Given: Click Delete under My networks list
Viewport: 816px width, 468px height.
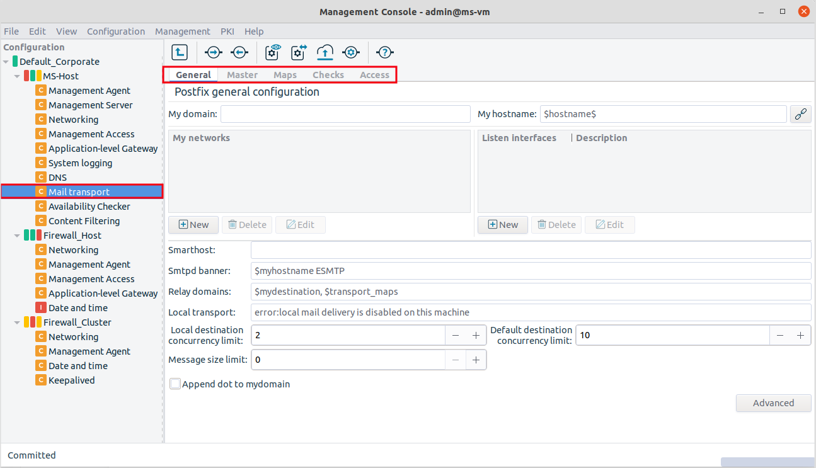Looking at the screenshot, I should pyautogui.click(x=247, y=225).
